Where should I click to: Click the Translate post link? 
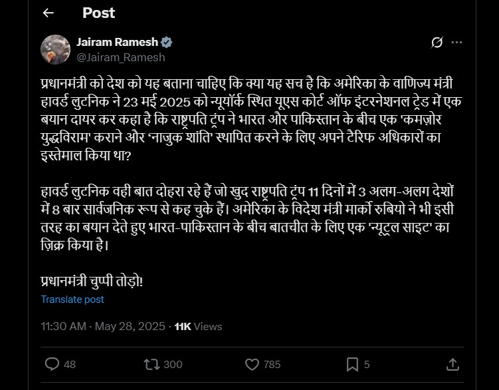(72, 299)
